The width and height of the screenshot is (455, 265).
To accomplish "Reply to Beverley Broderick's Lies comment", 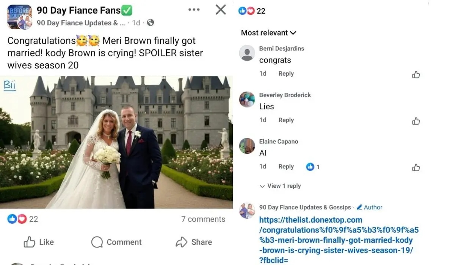I will [286, 120].
